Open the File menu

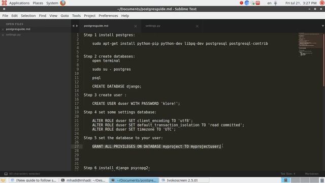[x=5, y=16]
